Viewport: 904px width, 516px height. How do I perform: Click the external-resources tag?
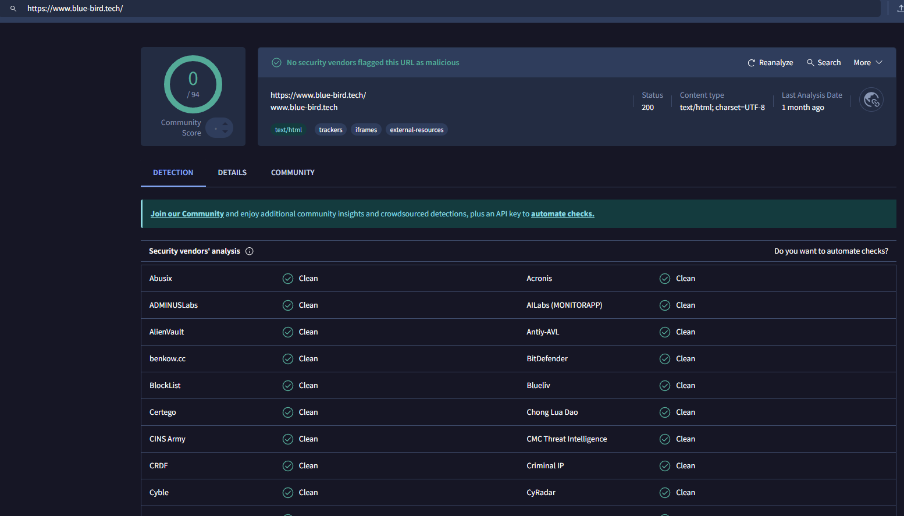(417, 130)
